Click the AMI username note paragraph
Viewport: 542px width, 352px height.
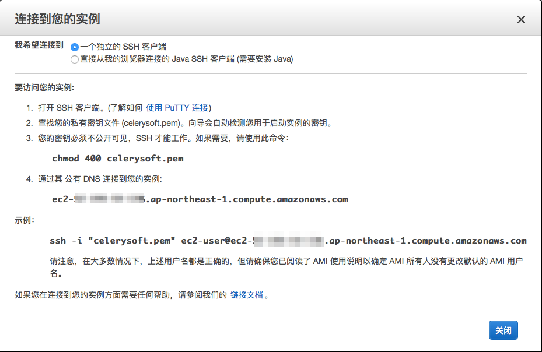(286, 267)
